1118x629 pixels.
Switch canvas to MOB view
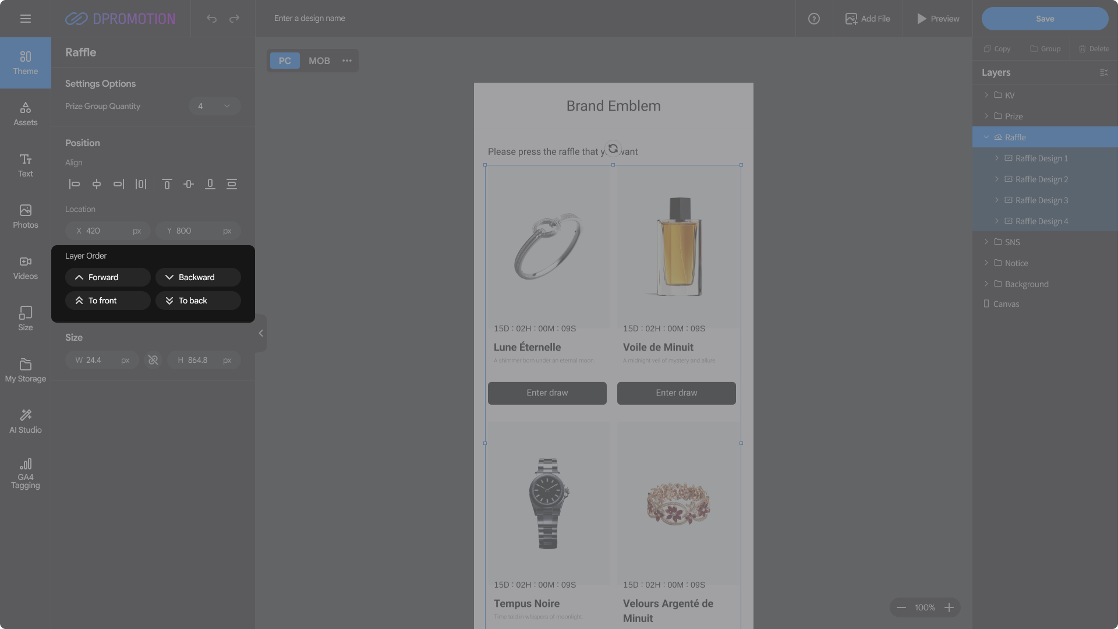[x=319, y=61]
